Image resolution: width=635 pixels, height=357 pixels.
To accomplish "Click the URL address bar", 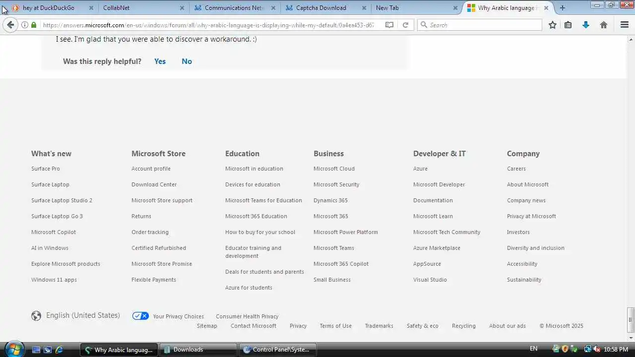I will pos(208,25).
